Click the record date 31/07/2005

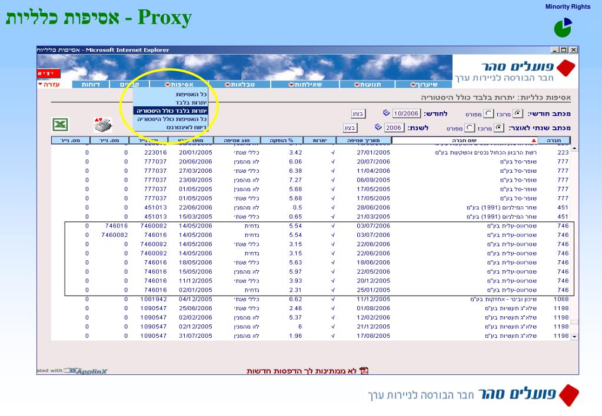click(195, 336)
